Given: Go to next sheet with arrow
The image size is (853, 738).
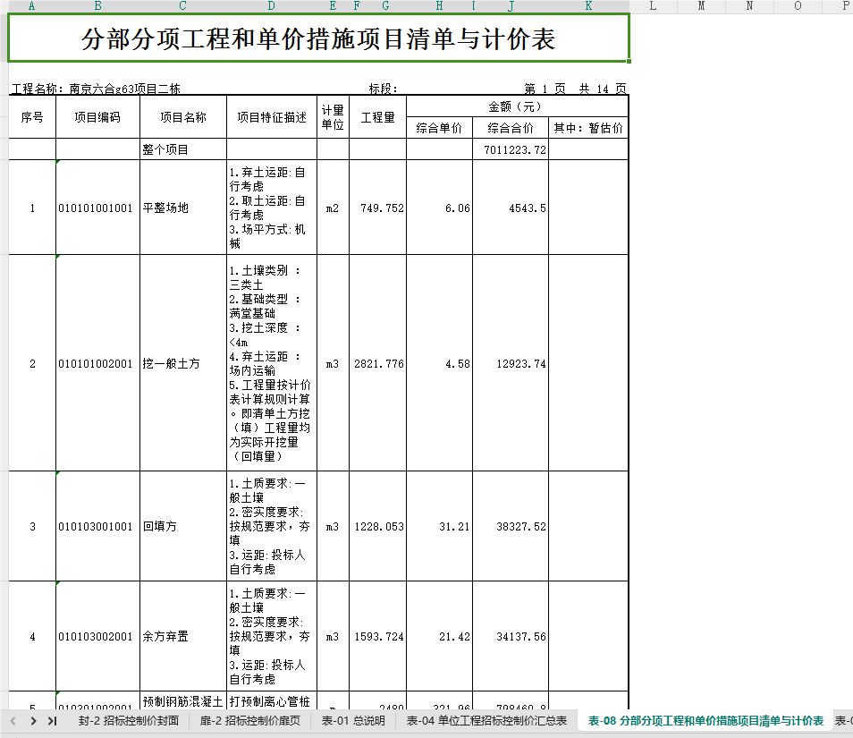Looking at the screenshot, I should pyautogui.click(x=34, y=721).
